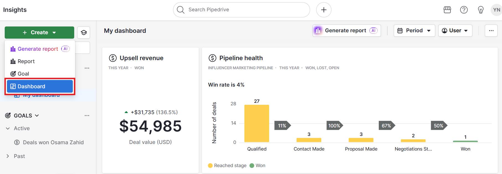This screenshot has width=502, height=174.
Task: Open the ellipsis menu above My dashboard
Action: (x=87, y=68)
